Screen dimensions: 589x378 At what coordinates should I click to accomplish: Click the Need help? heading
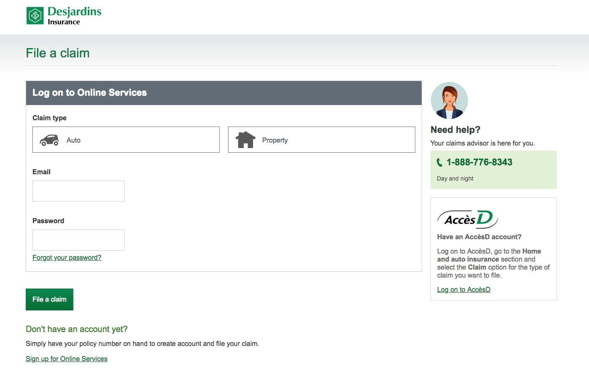tap(455, 130)
